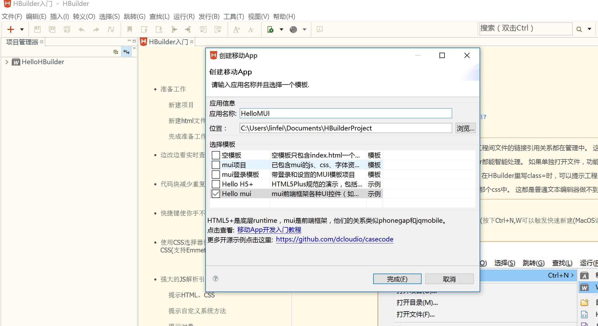
Task: Open project manager view menu triangle
Action: pyautogui.click(x=134, y=48)
